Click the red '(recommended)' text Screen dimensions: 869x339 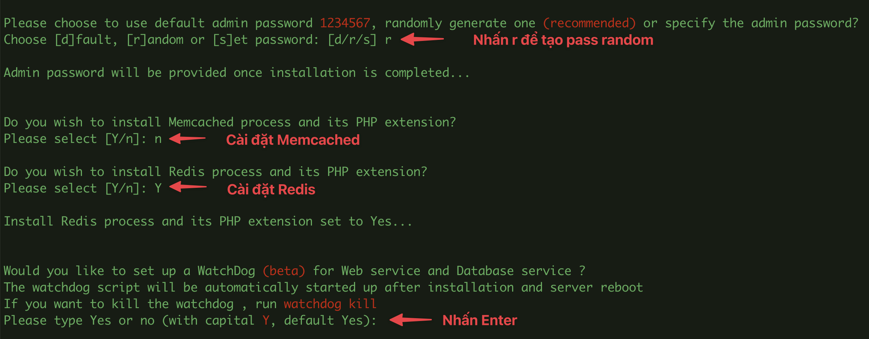[x=589, y=23]
